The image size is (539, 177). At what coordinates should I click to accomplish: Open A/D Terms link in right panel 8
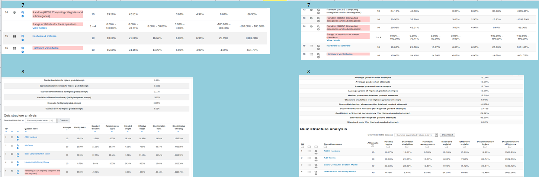point(330,158)
